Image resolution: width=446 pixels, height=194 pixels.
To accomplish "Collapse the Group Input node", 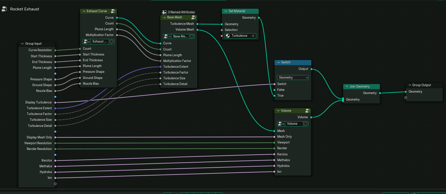I will click(22, 44).
